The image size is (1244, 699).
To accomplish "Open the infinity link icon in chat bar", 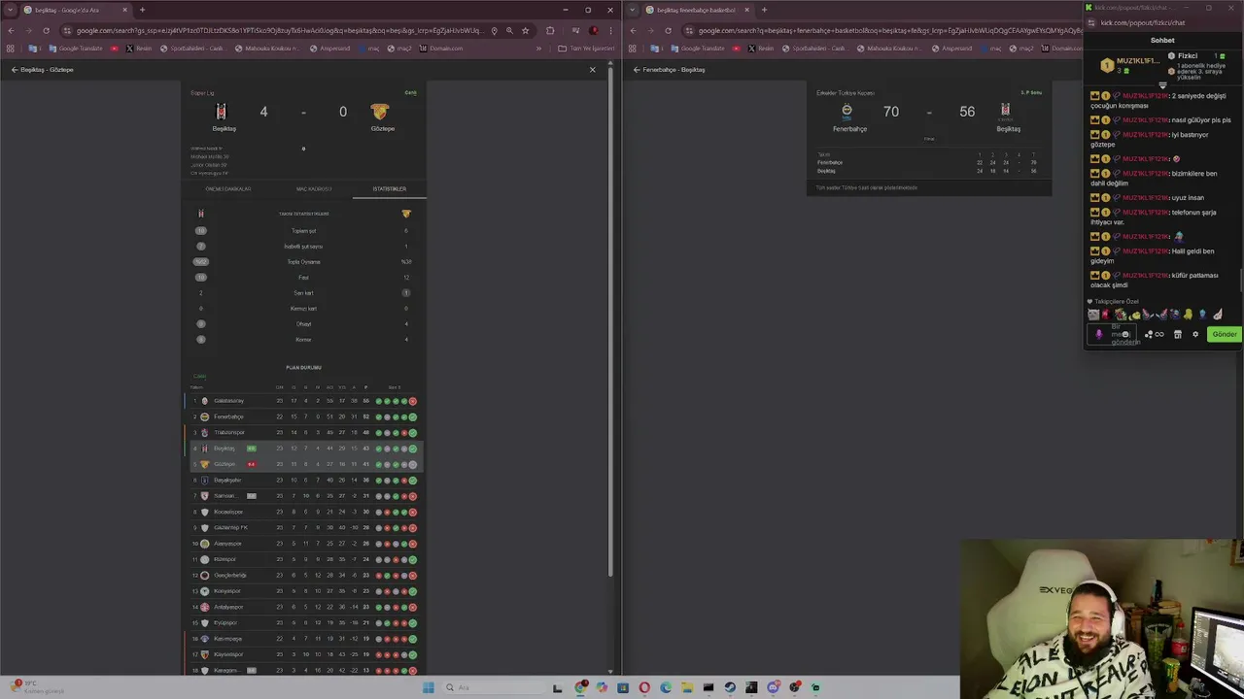I will [x=1159, y=335].
